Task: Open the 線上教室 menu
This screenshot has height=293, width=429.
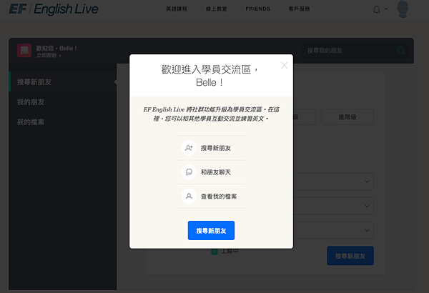Action: pyautogui.click(x=217, y=9)
